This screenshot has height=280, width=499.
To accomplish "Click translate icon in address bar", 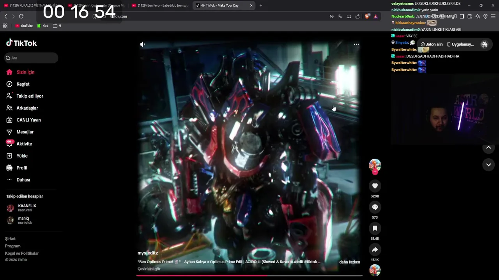I will click(x=340, y=16).
